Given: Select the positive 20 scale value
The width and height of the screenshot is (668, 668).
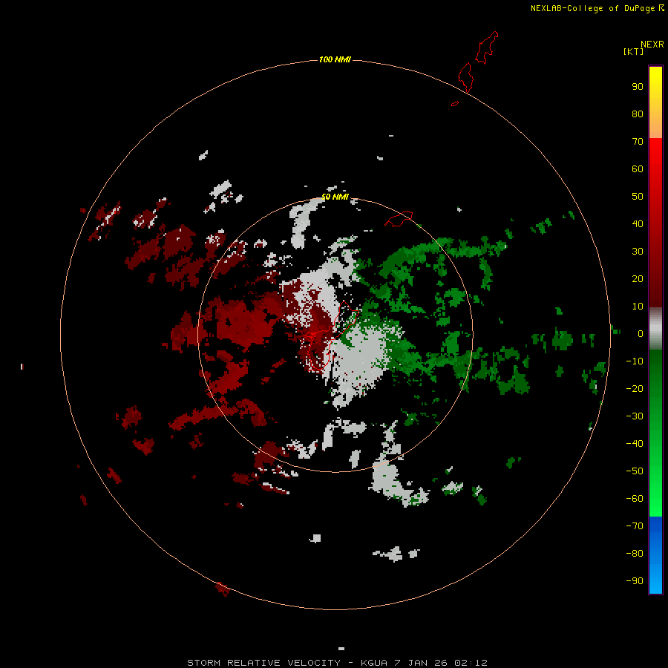Looking at the screenshot, I should point(638,278).
